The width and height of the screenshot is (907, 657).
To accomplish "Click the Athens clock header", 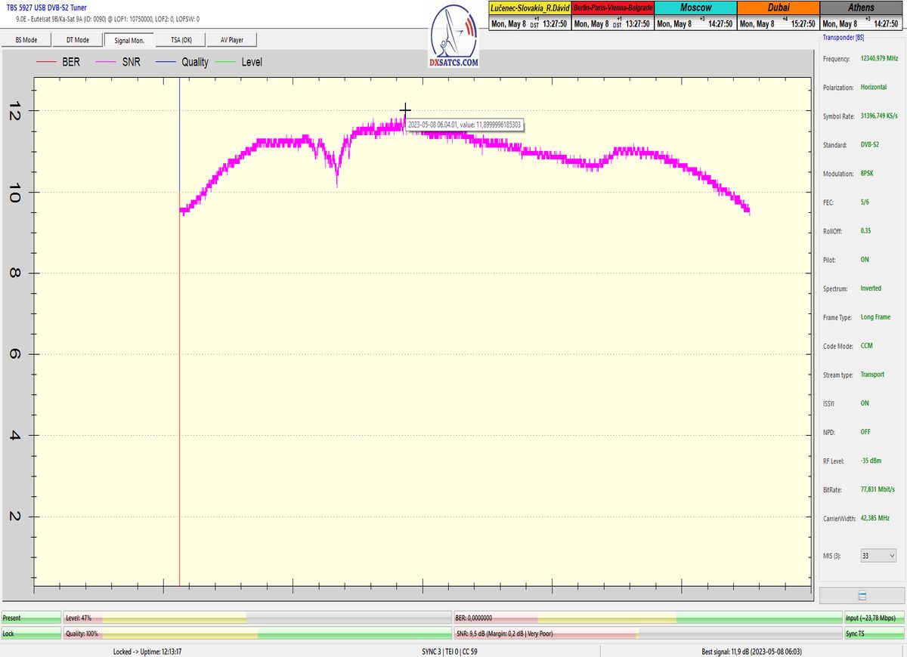I will click(x=861, y=8).
